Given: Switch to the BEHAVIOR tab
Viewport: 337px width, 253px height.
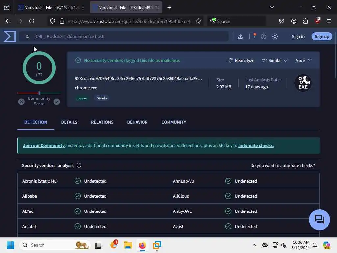Looking at the screenshot, I should [137, 122].
